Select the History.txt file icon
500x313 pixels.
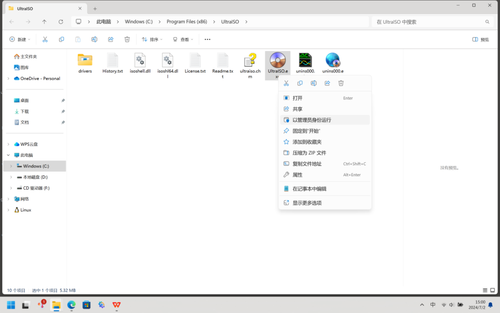point(112,60)
